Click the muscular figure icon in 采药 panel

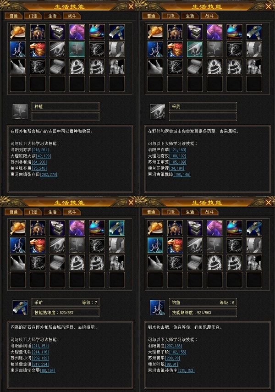[x=254, y=66]
